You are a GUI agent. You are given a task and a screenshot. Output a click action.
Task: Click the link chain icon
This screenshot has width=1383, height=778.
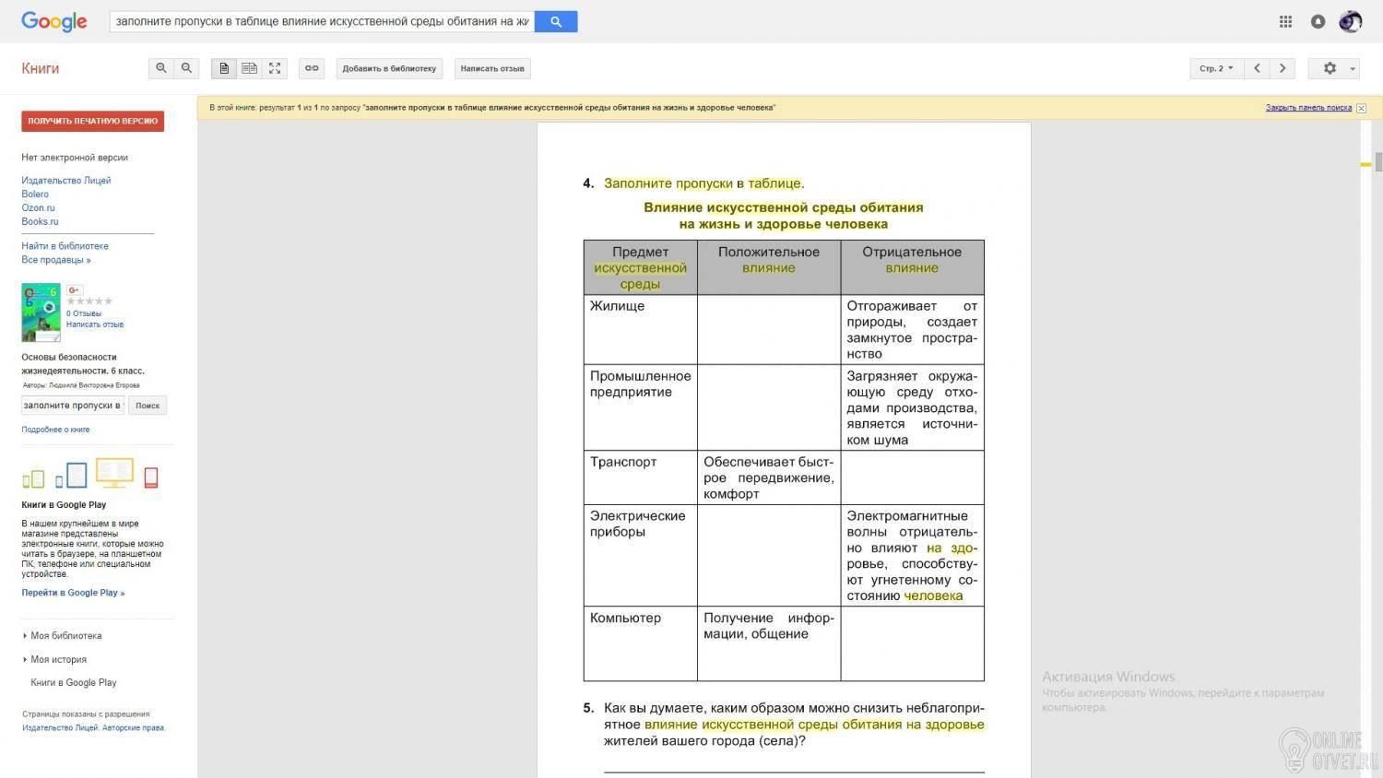point(312,68)
